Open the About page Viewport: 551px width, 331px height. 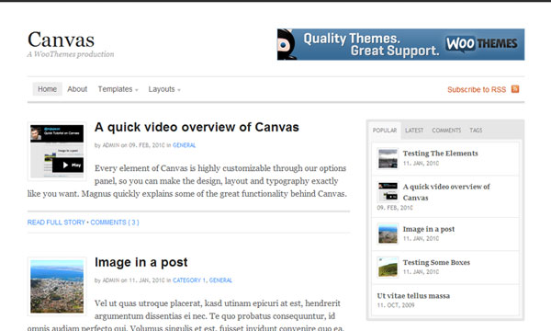[x=77, y=89]
